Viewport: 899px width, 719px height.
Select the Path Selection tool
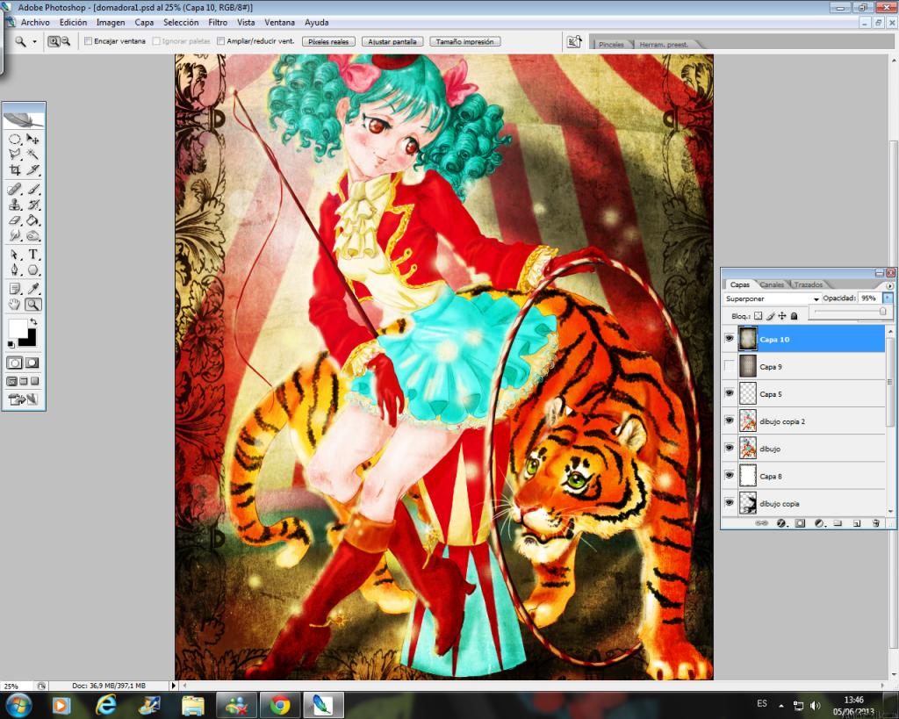(x=15, y=255)
